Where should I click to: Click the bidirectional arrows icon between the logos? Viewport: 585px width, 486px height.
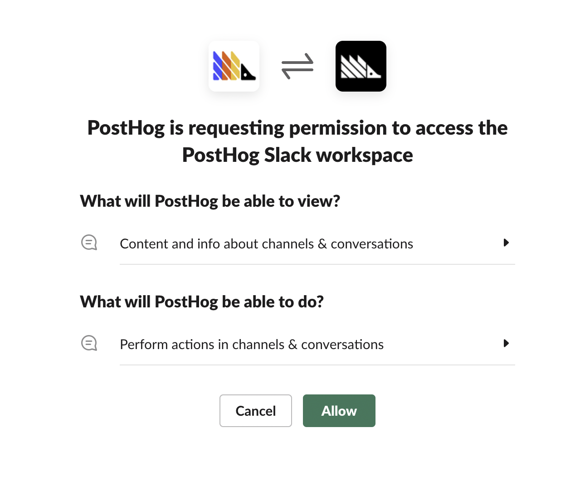click(x=297, y=66)
